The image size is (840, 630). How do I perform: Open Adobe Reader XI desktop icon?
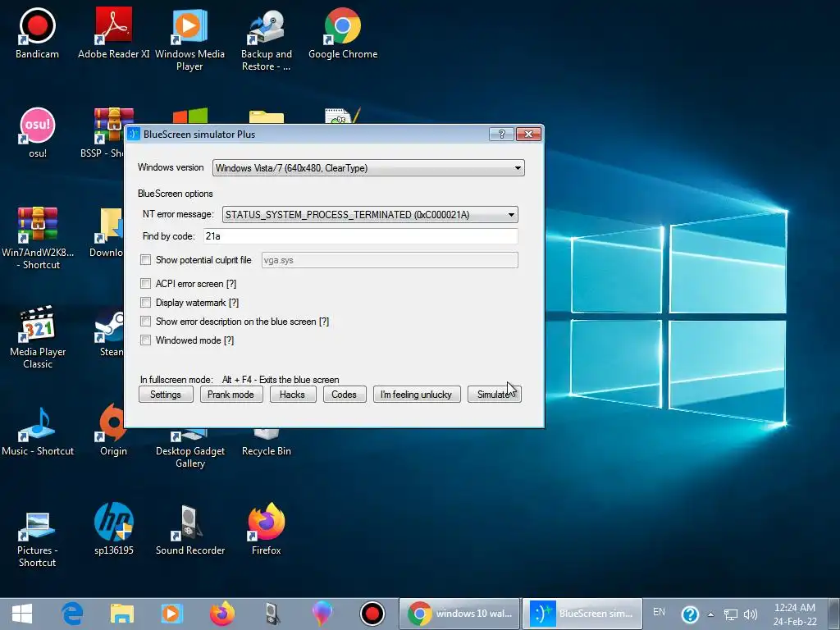pyautogui.click(x=113, y=33)
